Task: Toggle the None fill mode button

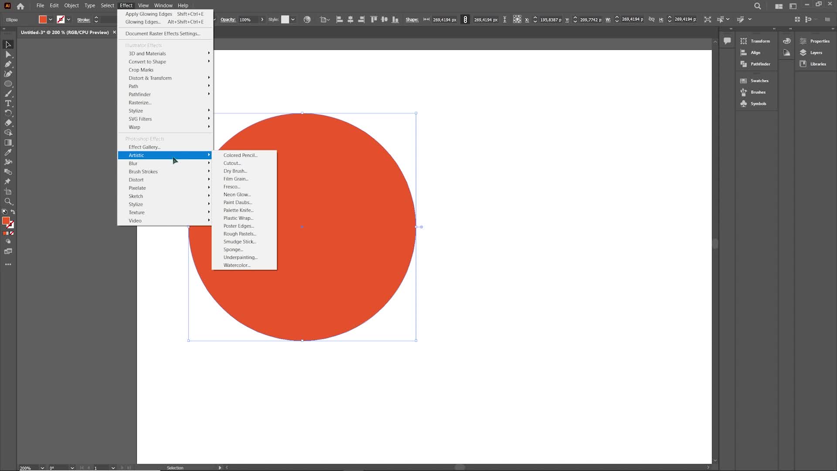Action: click(12, 233)
